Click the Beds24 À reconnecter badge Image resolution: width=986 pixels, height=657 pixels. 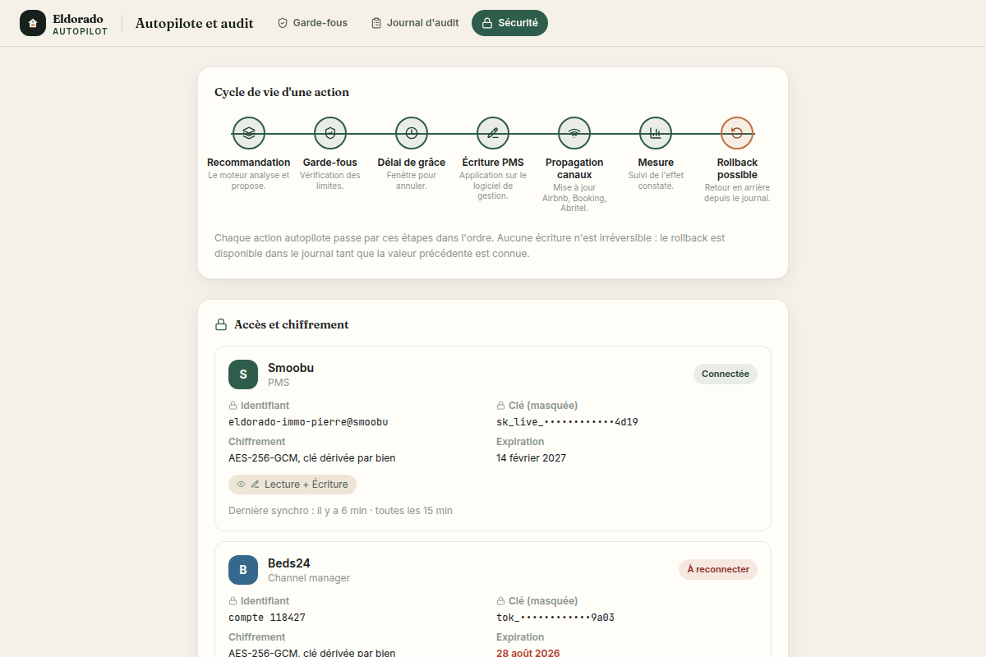718,569
